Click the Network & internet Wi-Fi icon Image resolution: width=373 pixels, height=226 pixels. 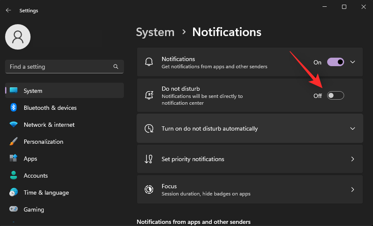coord(14,125)
